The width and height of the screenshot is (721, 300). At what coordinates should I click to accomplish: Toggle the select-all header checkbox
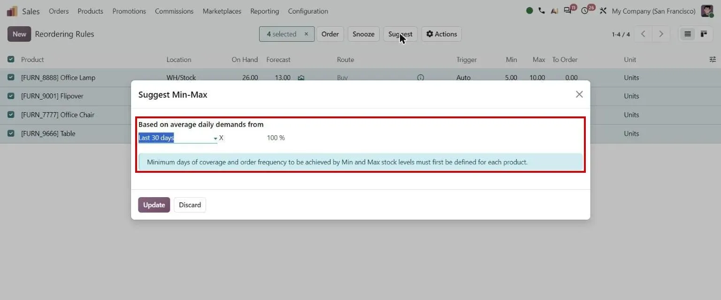click(x=11, y=60)
